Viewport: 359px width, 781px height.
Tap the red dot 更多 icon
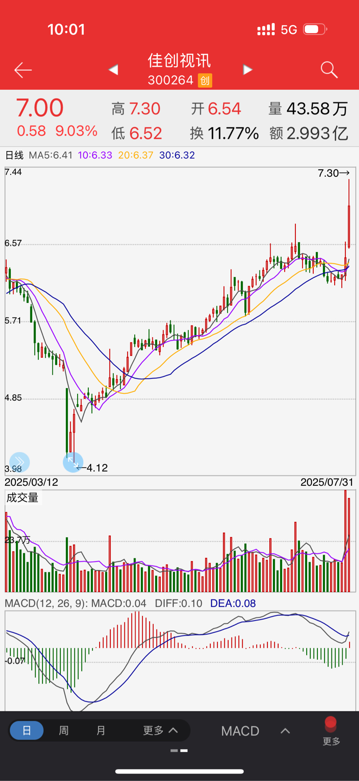point(331,731)
